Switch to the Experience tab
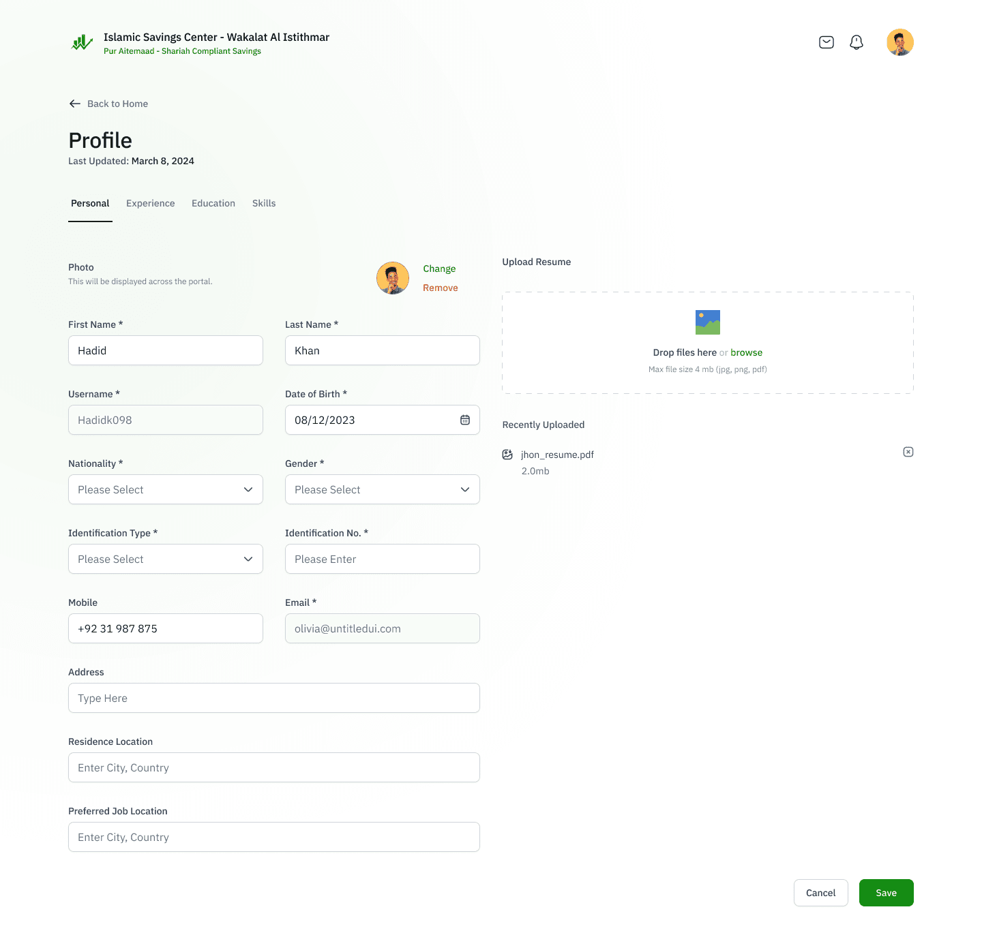 pyautogui.click(x=150, y=203)
